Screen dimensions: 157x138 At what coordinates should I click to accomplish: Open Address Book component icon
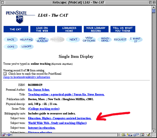click(x=142, y=135)
